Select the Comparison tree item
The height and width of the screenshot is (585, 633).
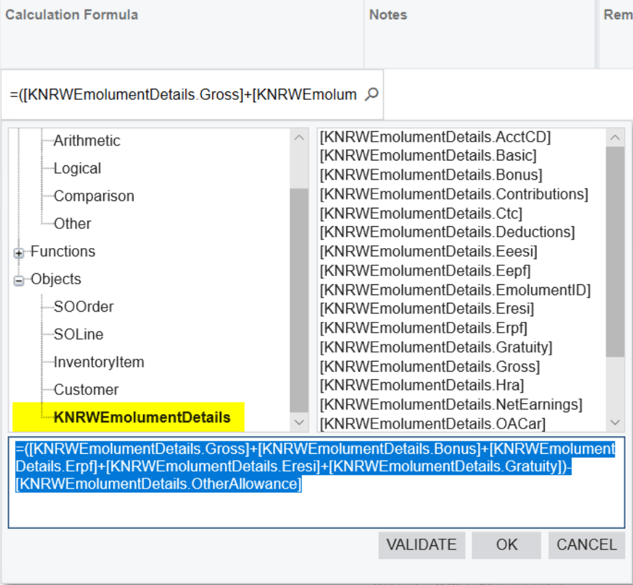click(x=94, y=196)
